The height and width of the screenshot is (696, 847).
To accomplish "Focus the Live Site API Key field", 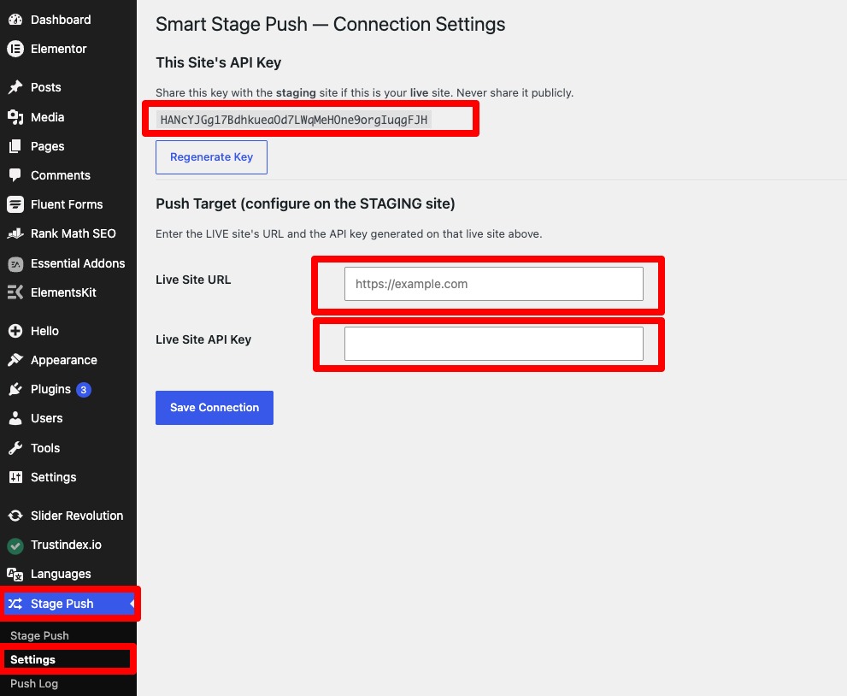I will 494,344.
